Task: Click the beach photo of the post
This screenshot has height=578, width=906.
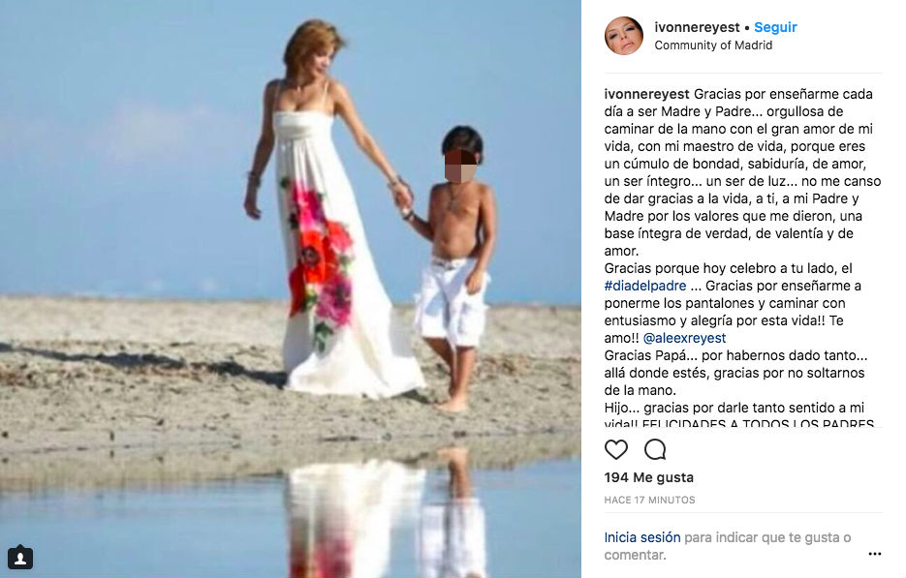Action: (x=291, y=289)
